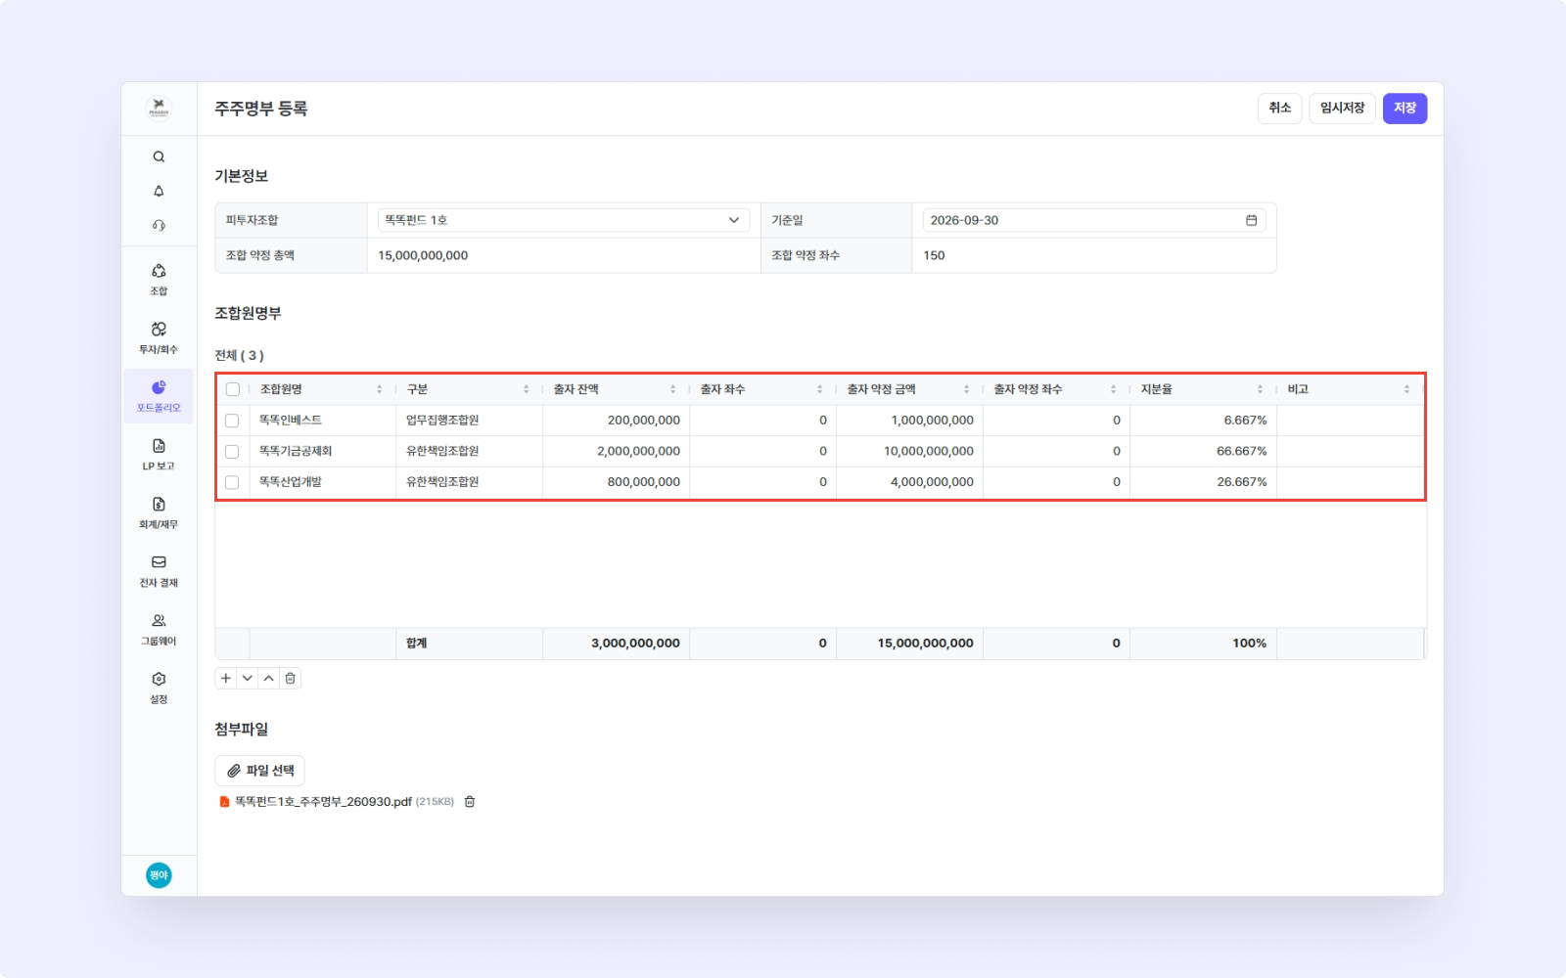Screen dimensions: 1566x978
Task: Sort by 출자 약정 금액 sort arrows
Action: click(967, 389)
